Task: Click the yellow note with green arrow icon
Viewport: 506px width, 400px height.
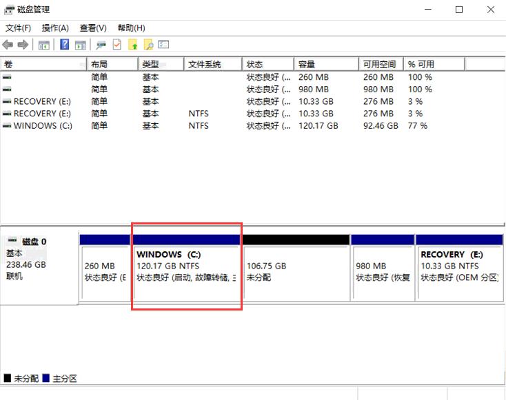Action: tap(132, 45)
